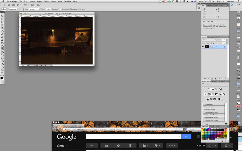Select the Move tool in the toolbox
The height and width of the screenshot is (151, 242).
click(x=2, y=16)
